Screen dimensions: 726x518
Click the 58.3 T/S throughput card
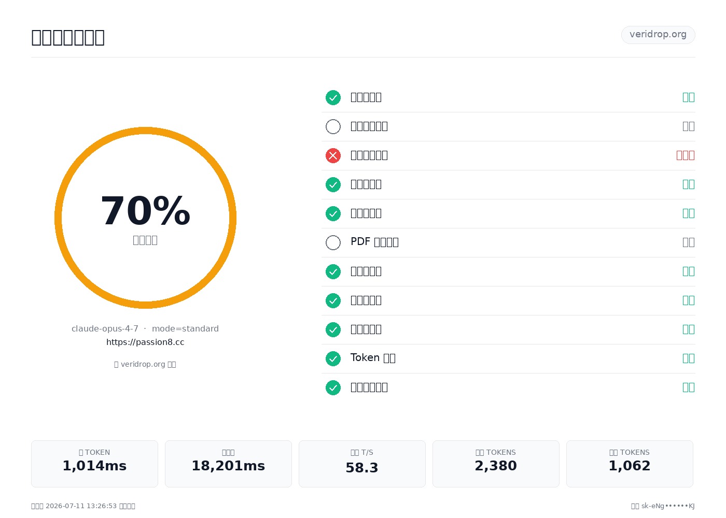[362, 464]
